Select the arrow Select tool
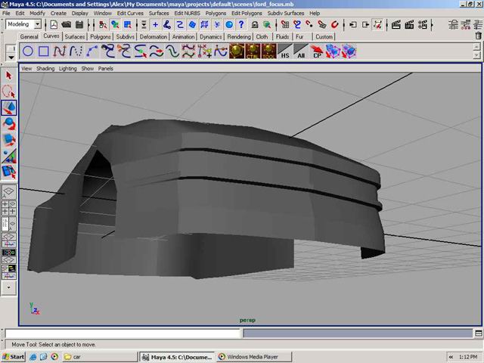 (x=9, y=76)
